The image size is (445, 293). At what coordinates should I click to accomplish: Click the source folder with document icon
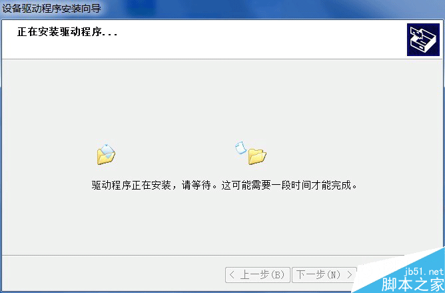[106, 154]
